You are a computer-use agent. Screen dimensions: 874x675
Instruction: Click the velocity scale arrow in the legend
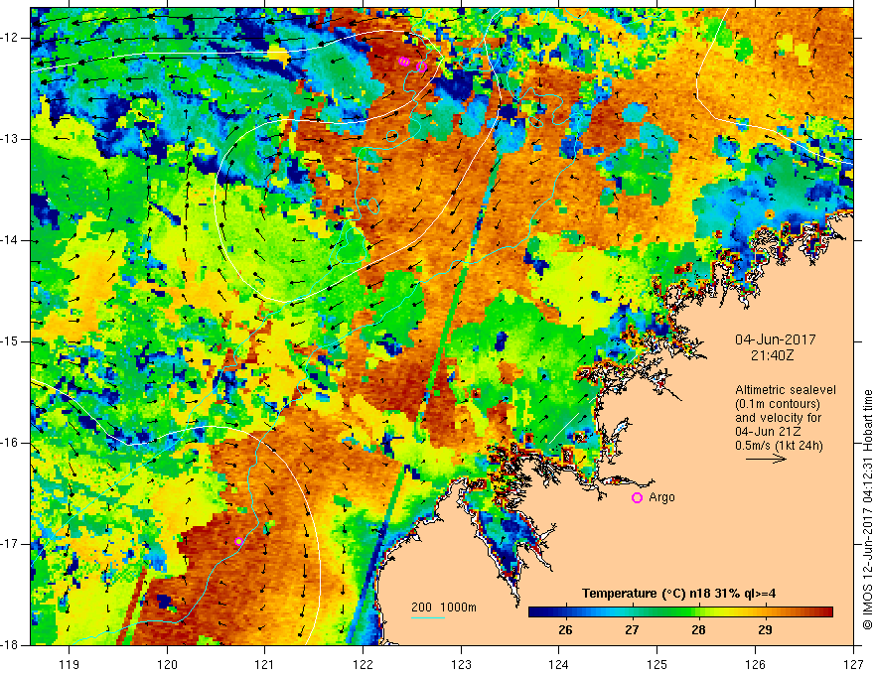pyautogui.click(x=766, y=459)
